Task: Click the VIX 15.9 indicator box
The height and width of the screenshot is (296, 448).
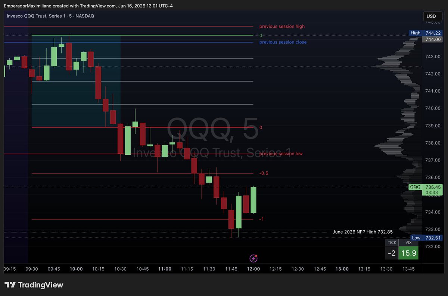Action: pos(408,253)
